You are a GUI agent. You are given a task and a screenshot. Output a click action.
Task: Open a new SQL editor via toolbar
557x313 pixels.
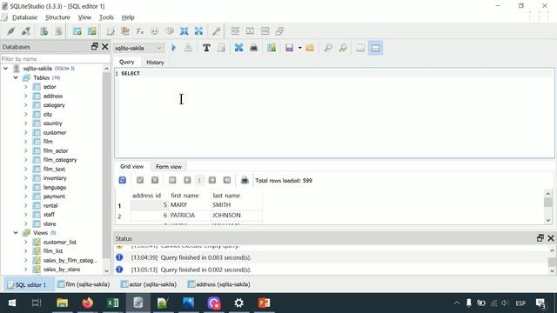point(111,31)
